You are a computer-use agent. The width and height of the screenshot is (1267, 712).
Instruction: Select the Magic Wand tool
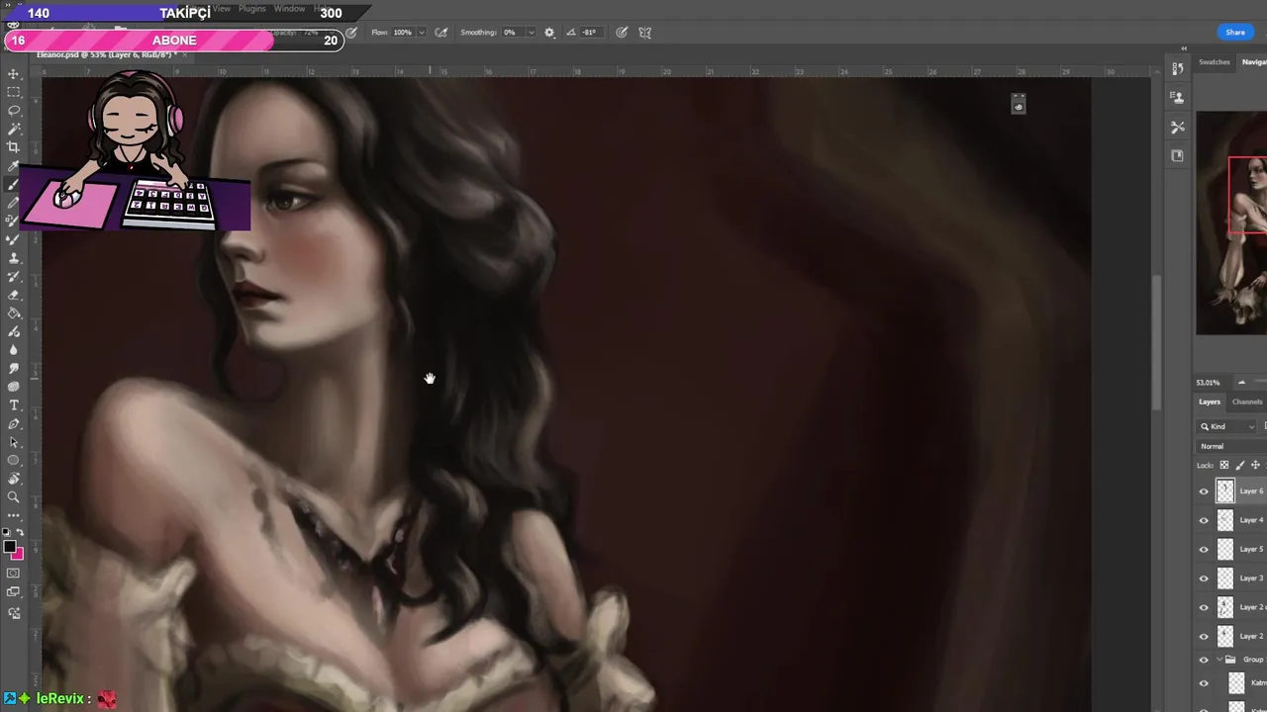14,129
